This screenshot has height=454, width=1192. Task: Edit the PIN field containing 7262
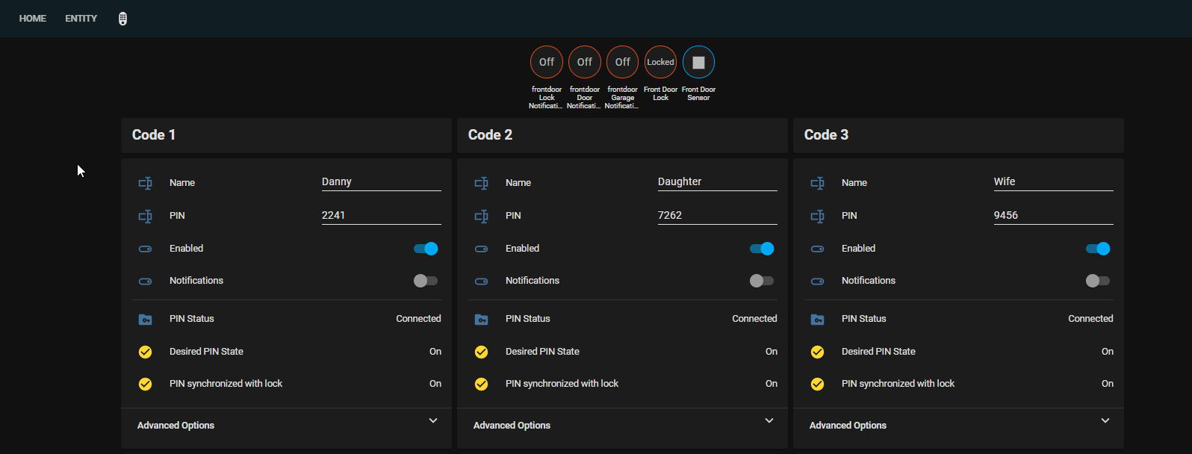[x=718, y=216]
